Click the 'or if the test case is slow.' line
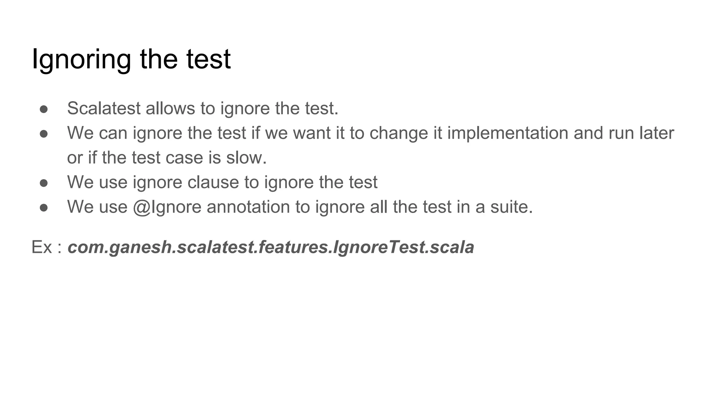This screenshot has height=403, width=717. coord(167,157)
